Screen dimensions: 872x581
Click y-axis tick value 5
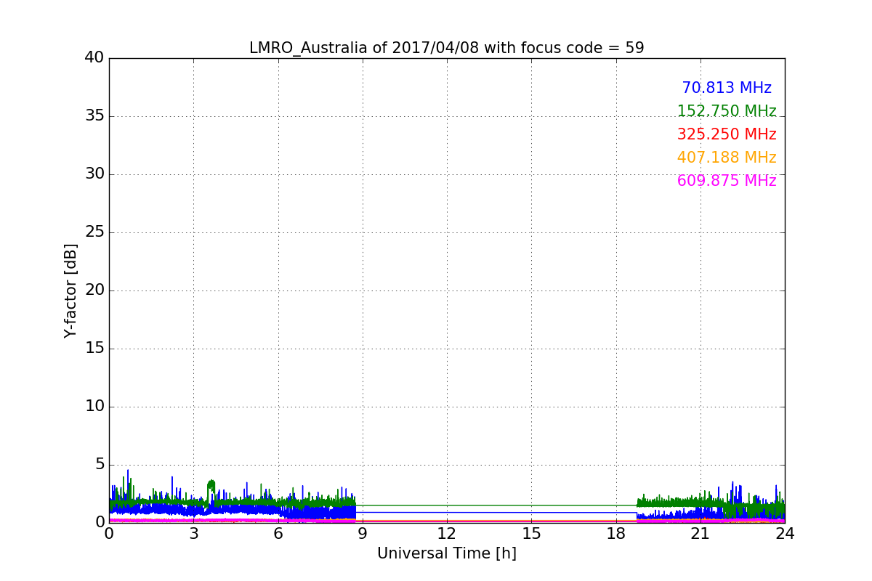coord(100,465)
